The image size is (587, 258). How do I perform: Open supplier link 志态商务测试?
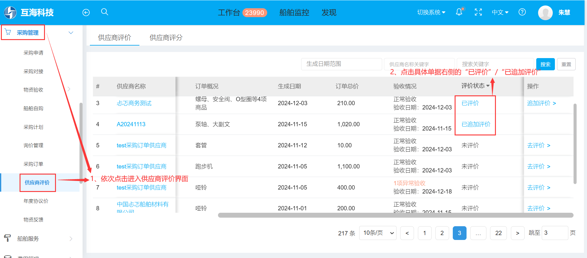coord(134,103)
